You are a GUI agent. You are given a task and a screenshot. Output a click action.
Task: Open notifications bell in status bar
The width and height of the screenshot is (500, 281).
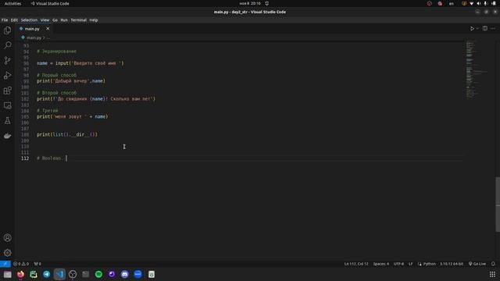coord(493,264)
